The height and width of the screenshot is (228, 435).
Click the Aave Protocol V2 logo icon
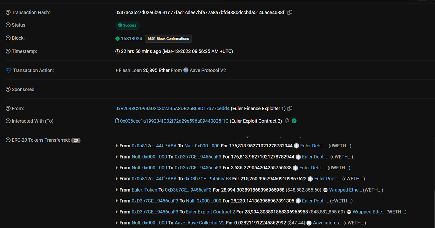(x=186, y=70)
